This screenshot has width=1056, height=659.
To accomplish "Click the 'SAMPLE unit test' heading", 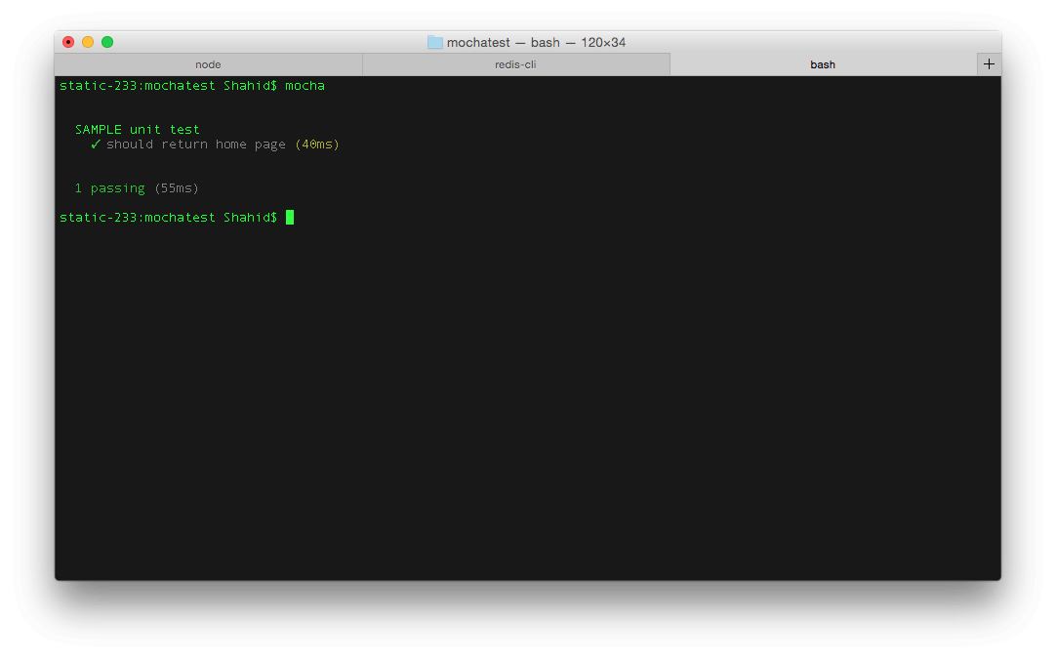I will (x=138, y=130).
